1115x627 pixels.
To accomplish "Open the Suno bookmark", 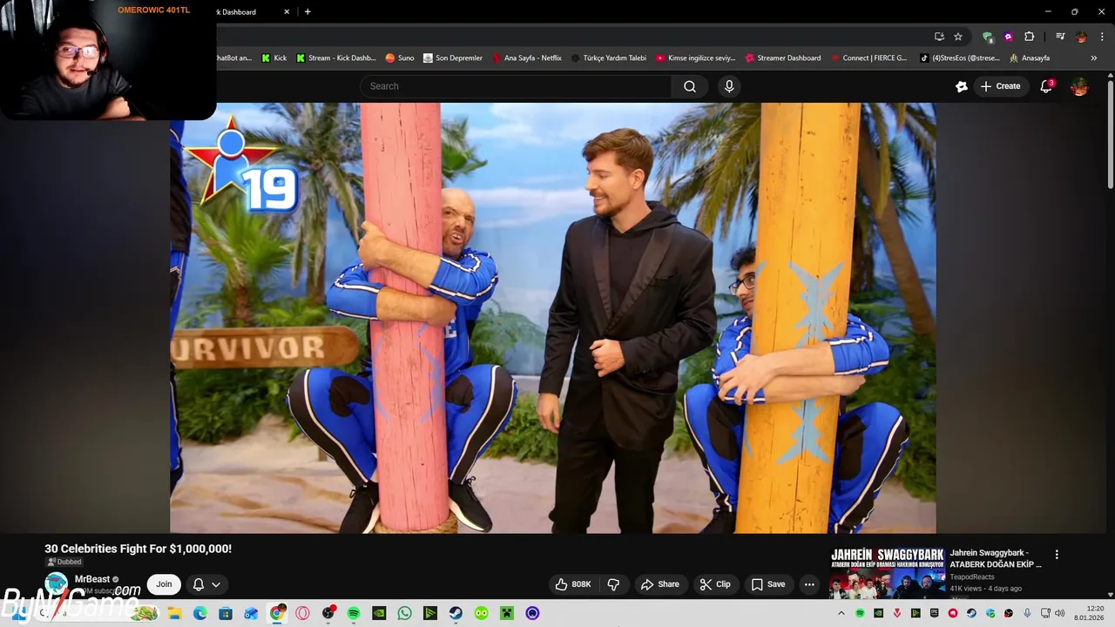I will tap(400, 58).
